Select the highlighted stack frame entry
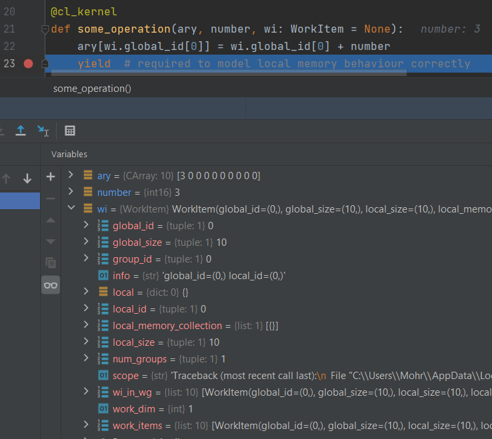Image resolution: width=492 pixels, height=439 pixels. pyautogui.click(x=20, y=201)
